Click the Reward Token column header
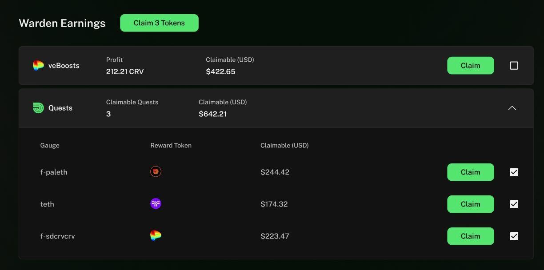 pyautogui.click(x=171, y=146)
